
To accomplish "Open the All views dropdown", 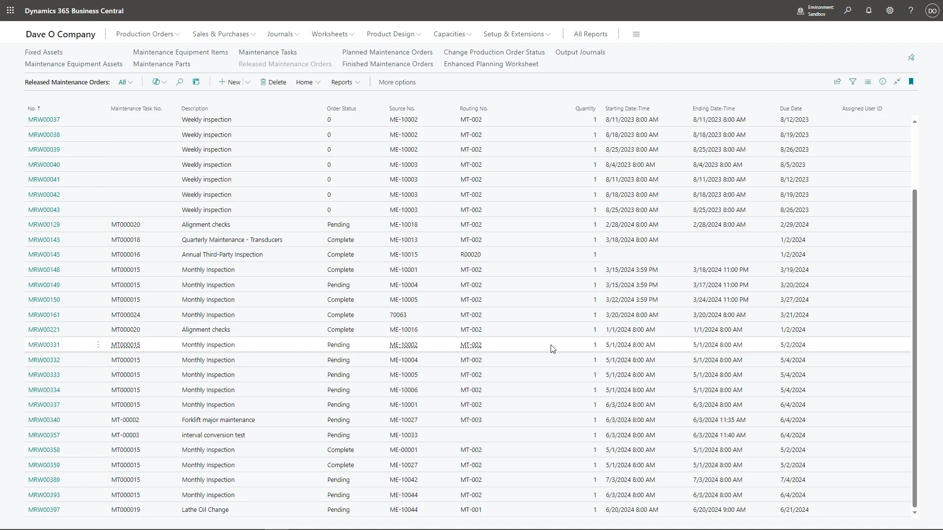I will [x=125, y=82].
